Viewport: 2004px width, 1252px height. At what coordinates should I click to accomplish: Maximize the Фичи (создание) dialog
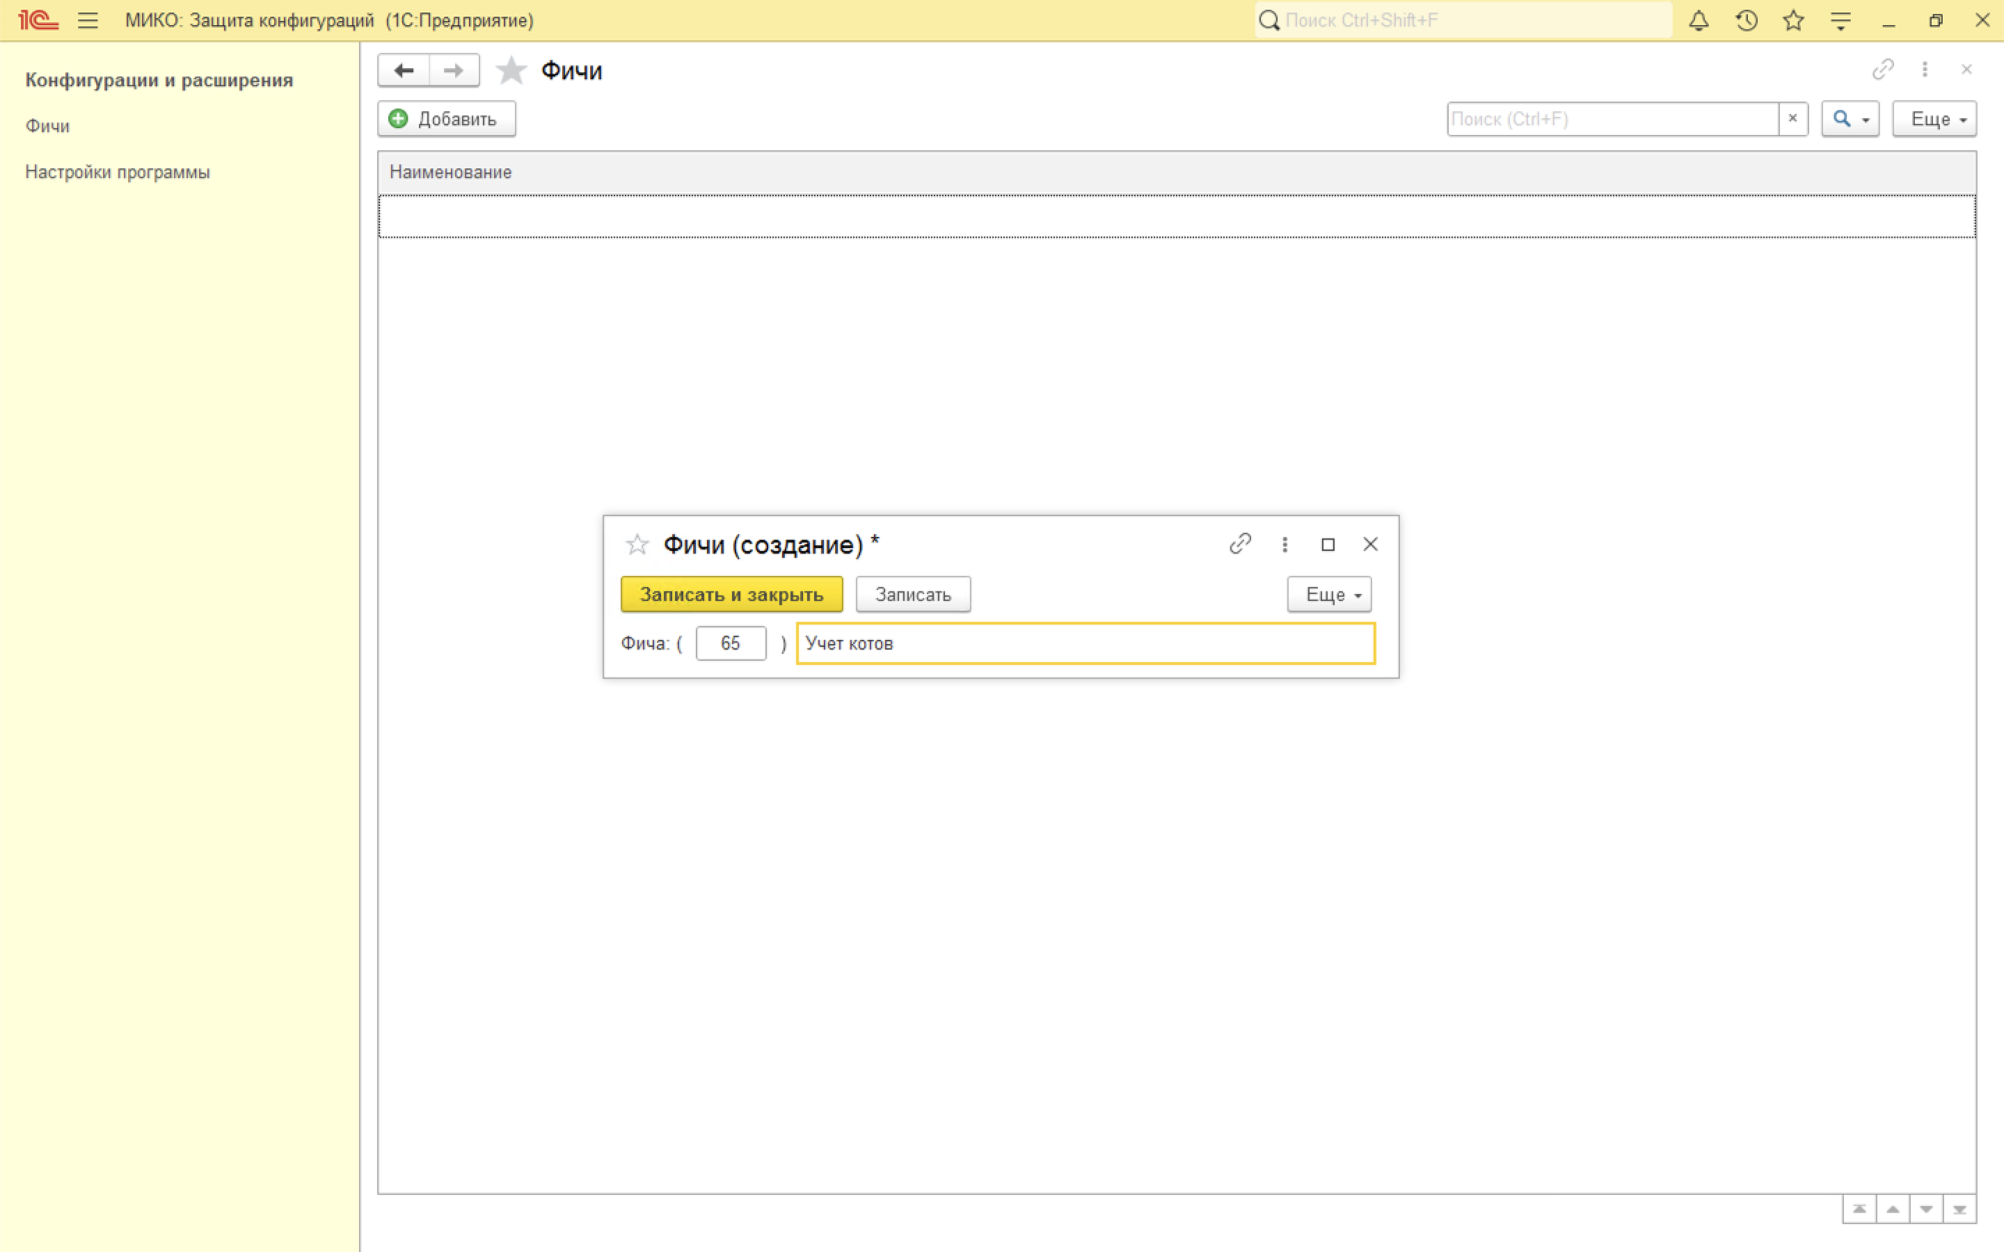coord(1328,544)
